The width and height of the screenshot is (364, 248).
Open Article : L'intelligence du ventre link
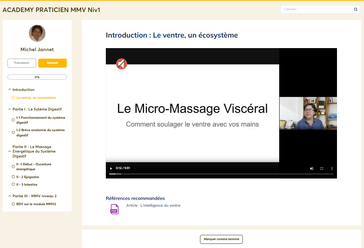(x=153, y=206)
